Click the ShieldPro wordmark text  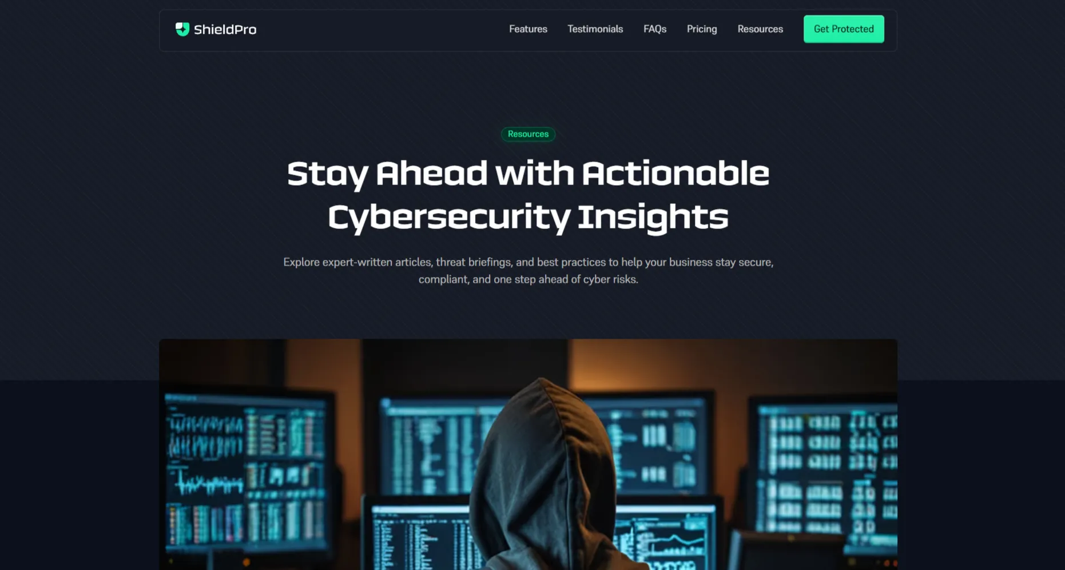point(225,30)
